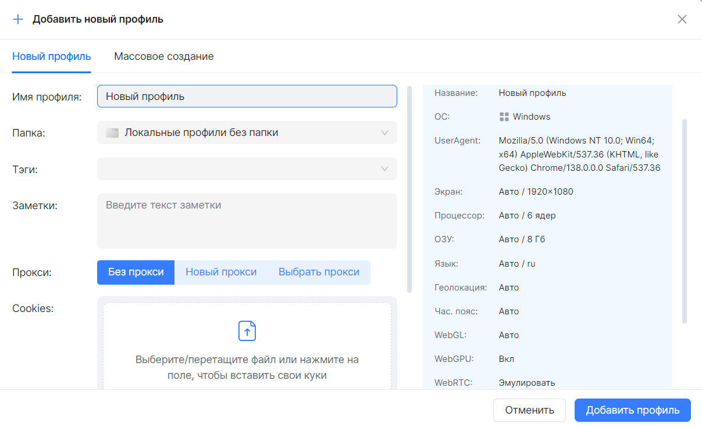Close the add profile dialog
The image size is (702, 427).
(x=682, y=19)
